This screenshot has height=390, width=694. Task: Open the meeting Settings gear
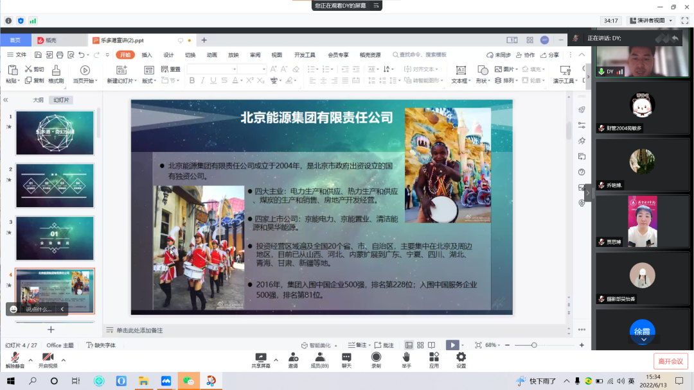pyautogui.click(x=461, y=359)
